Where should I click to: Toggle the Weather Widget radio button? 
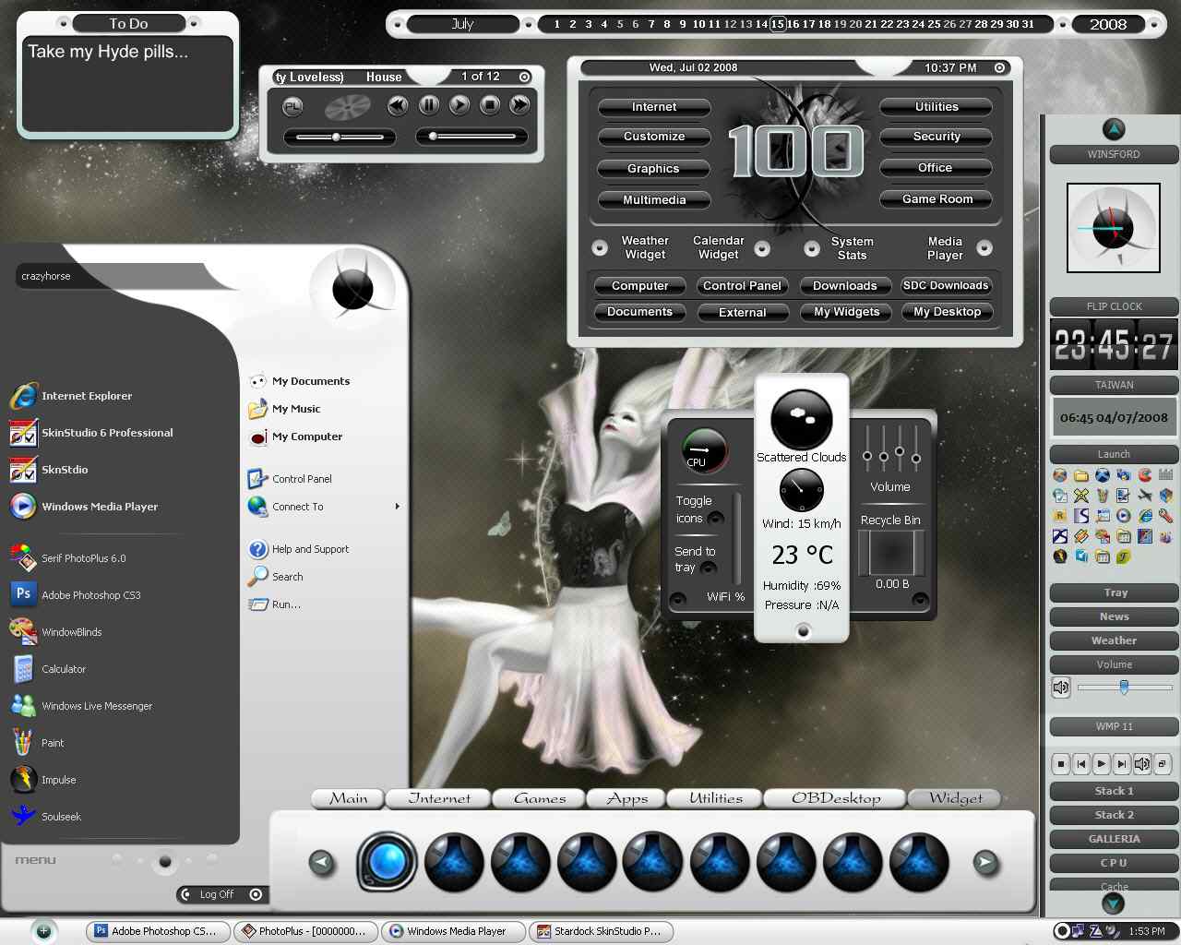(600, 247)
